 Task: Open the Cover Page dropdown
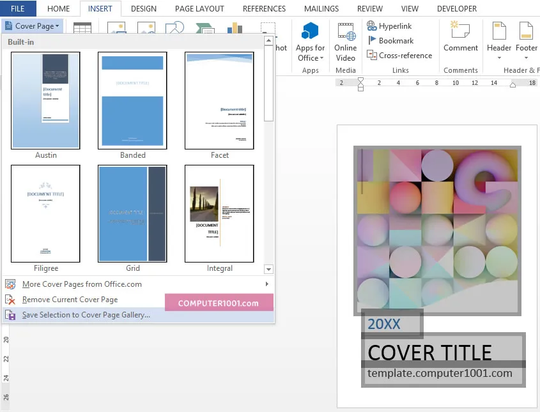32,26
